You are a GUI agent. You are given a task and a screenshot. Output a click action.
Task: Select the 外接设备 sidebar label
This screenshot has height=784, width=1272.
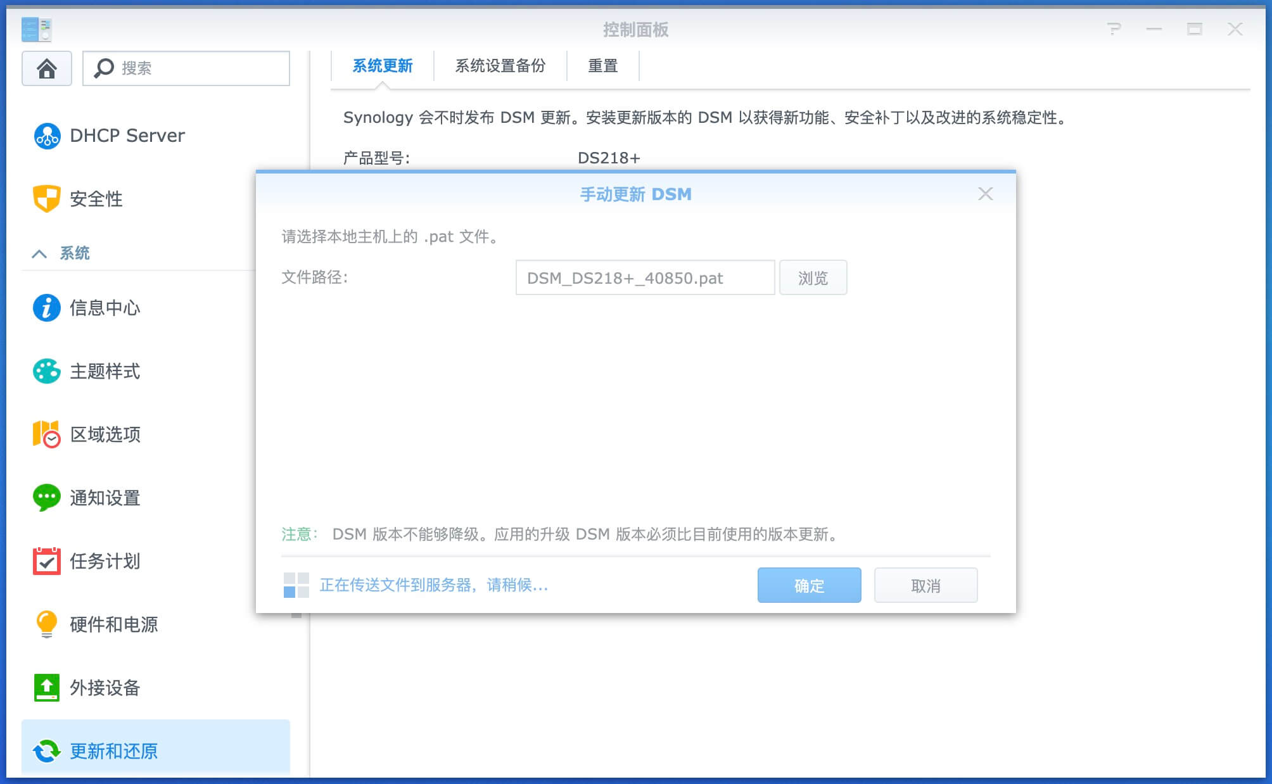tap(105, 688)
